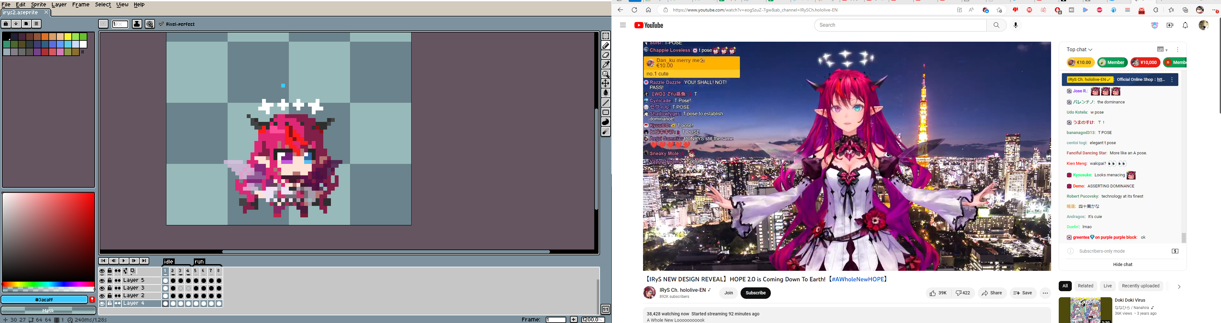
Task: Toggle lock on Layer 3
Action: (x=109, y=288)
